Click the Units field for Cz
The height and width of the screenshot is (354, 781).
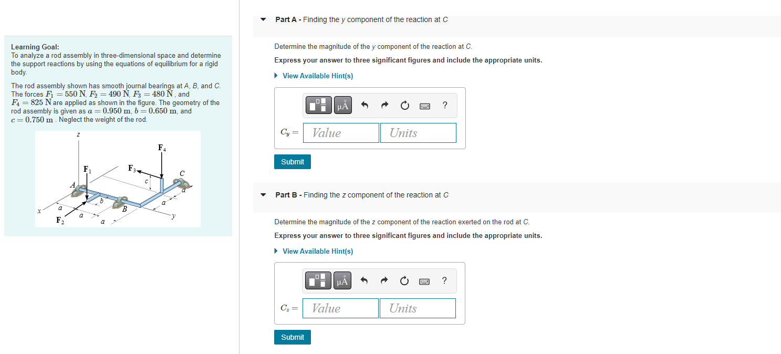[418, 308]
